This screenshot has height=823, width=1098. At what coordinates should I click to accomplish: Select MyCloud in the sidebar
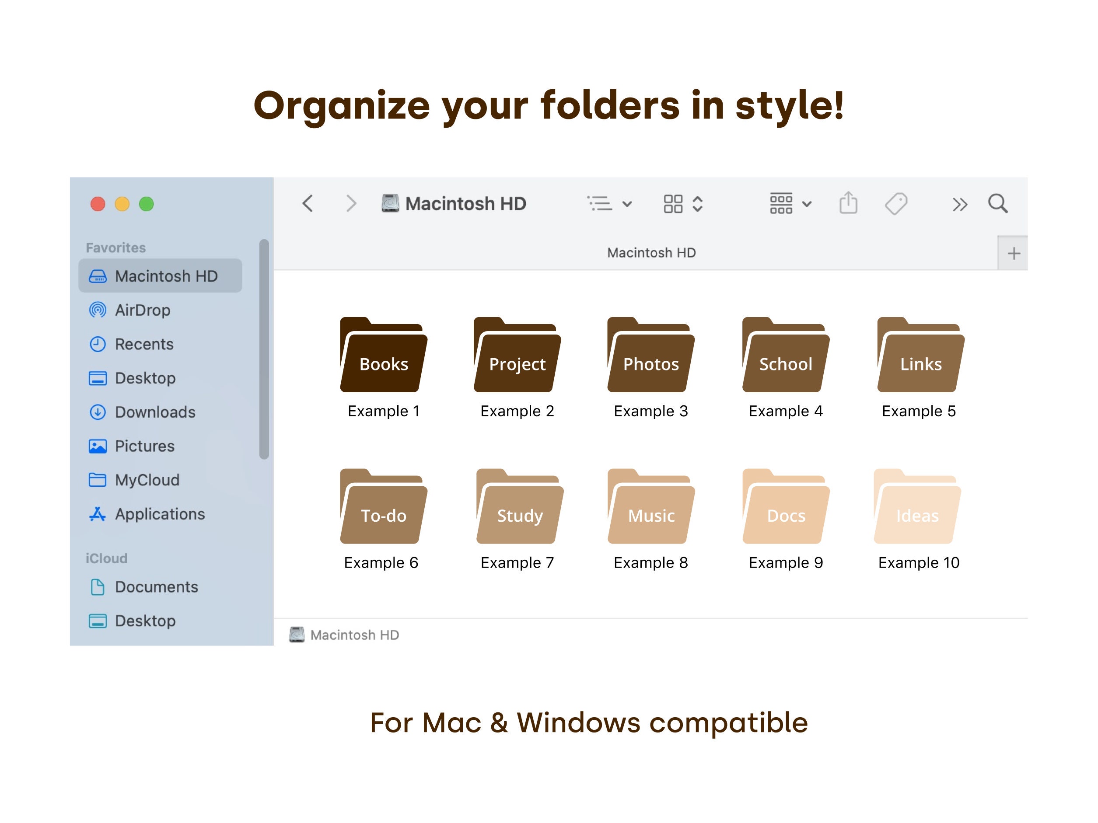tap(147, 480)
